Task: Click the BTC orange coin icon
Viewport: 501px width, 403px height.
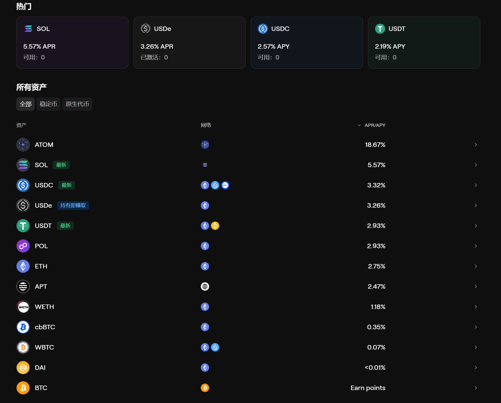Action: (x=23, y=388)
